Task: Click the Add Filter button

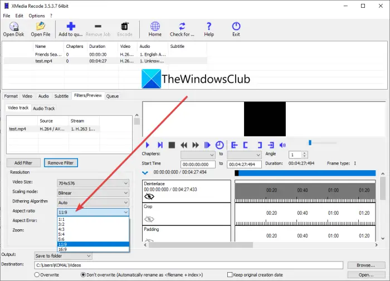Action: coord(23,162)
